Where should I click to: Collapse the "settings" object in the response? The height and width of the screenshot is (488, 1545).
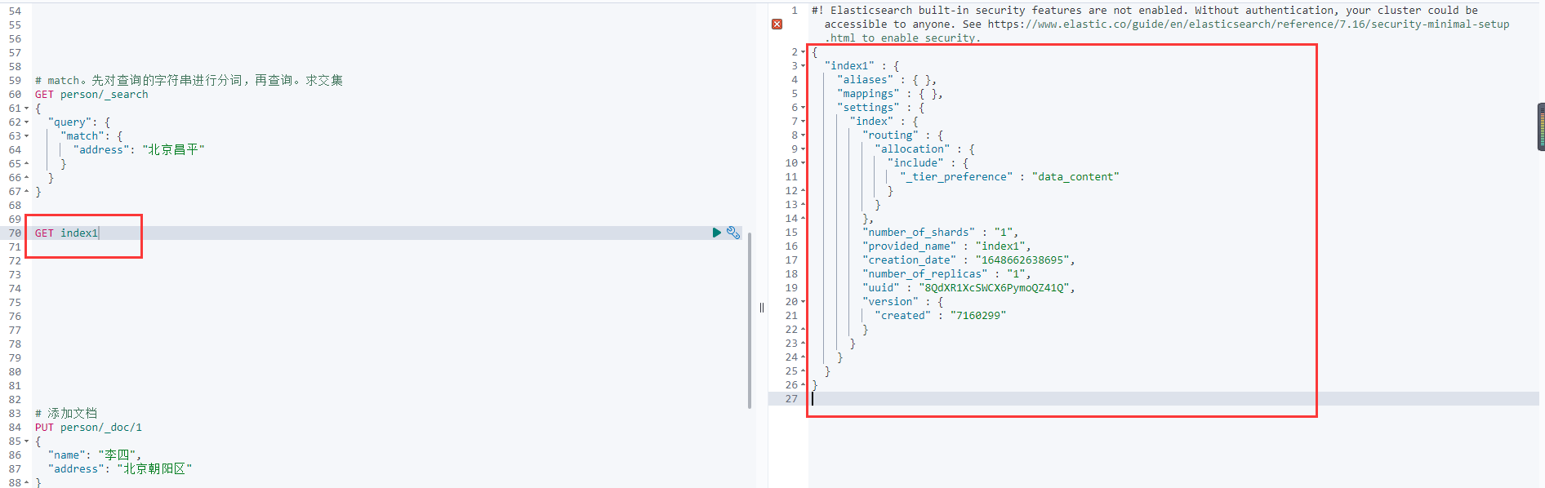pos(804,108)
